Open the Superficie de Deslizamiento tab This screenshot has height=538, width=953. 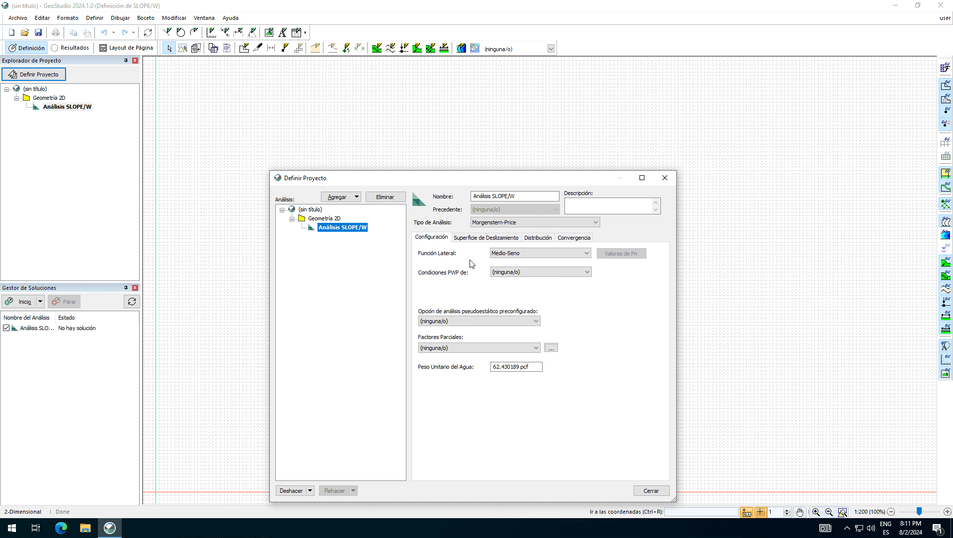click(x=485, y=238)
